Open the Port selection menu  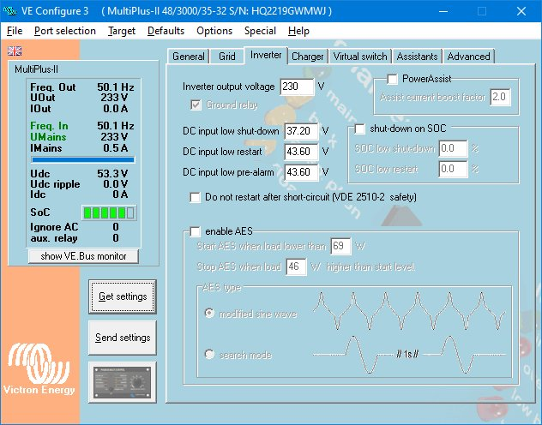[x=65, y=31]
